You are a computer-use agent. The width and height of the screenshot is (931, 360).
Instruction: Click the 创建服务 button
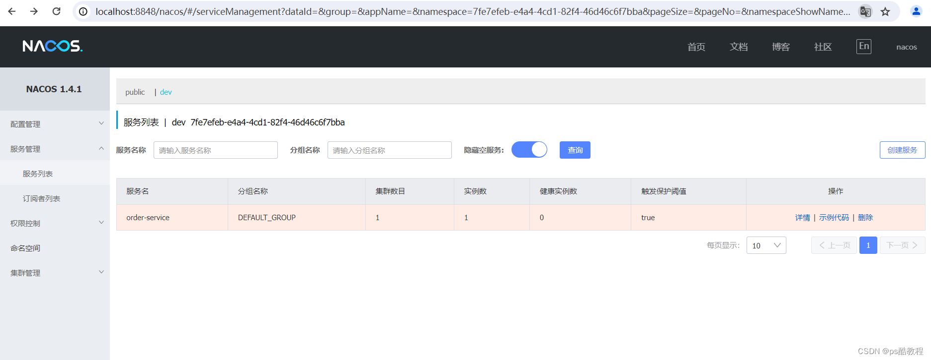pyautogui.click(x=902, y=150)
